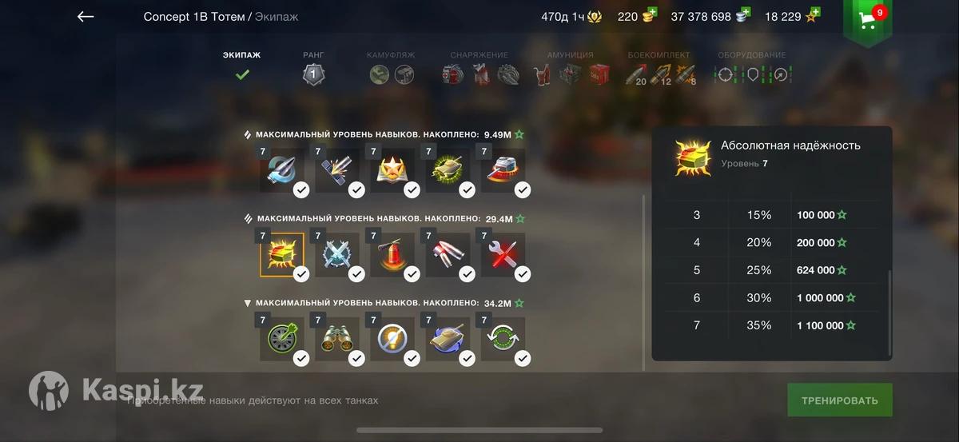Open Concept 1B Тотем breadcrumb link

(x=194, y=17)
